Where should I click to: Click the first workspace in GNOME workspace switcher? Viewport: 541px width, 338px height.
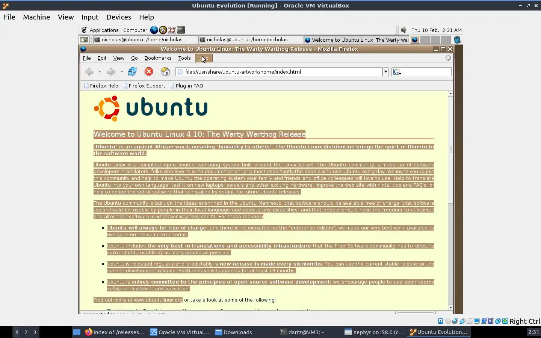(415, 40)
